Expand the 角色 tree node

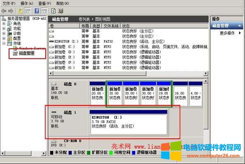click(x=4, y=24)
